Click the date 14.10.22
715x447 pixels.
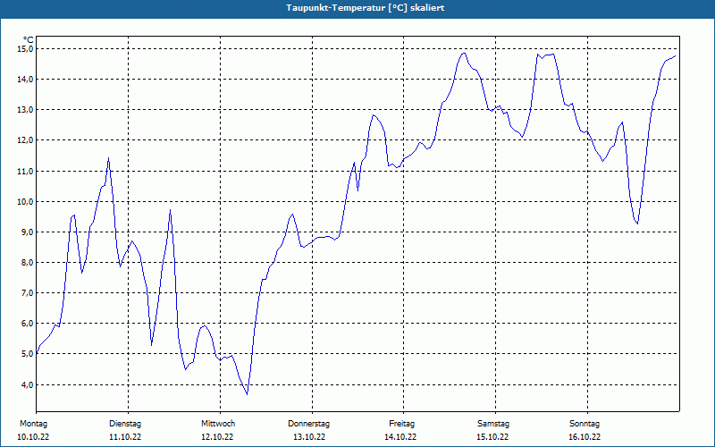400,437
